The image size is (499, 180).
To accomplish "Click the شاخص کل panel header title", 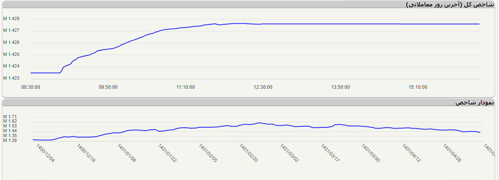I will [x=450, y=4].
